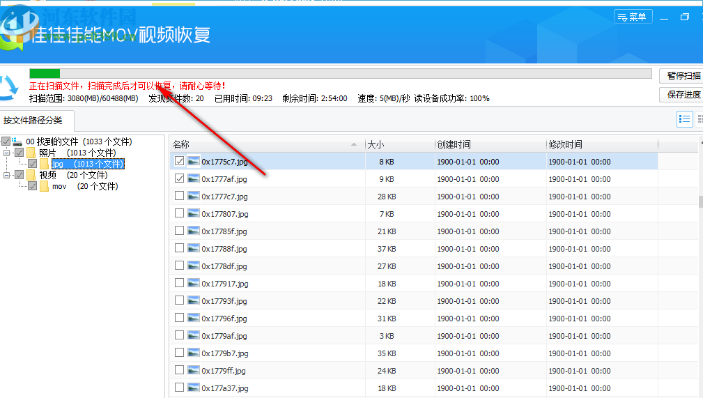Sort by 大小 column header

pos(400,144)
